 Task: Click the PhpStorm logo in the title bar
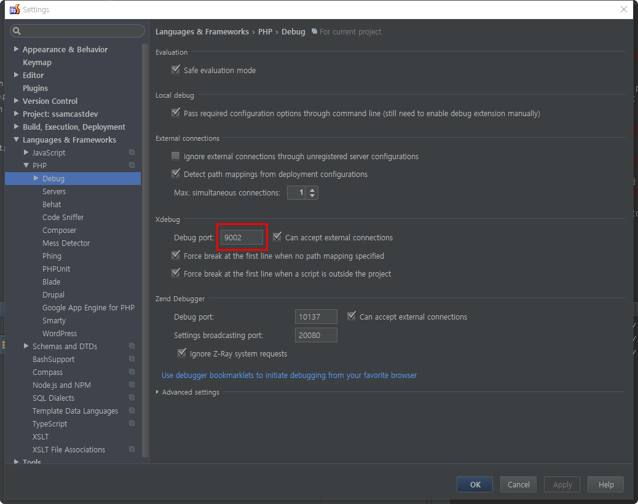[15, 9]
